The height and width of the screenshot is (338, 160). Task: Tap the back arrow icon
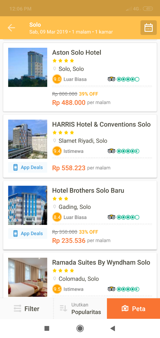(11, 27)
